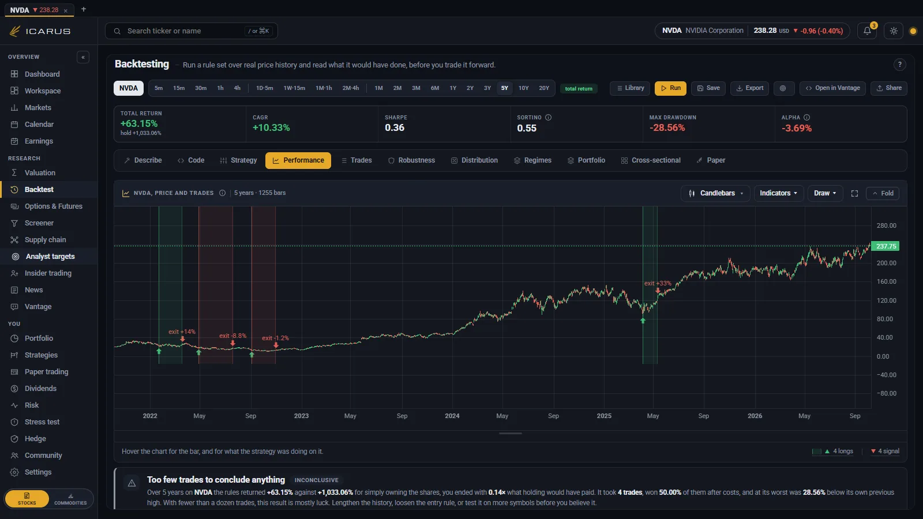This screenshot has width=923, height=519.
Task: Open Stress test page
Action: click(x=49, y=422)
